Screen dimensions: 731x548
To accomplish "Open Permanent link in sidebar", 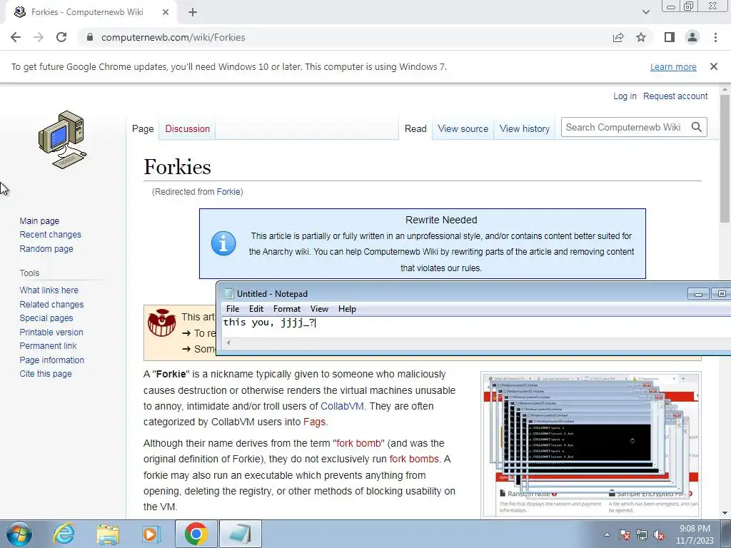I will click(48, 346).
